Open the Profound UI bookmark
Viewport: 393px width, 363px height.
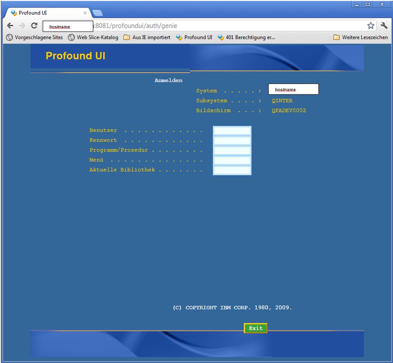click(194, 37)
